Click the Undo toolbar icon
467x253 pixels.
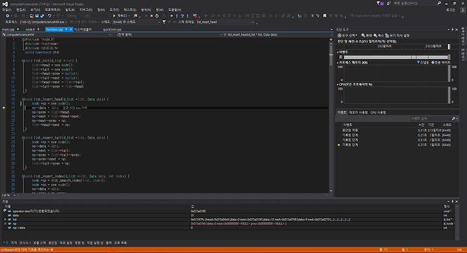pos(50,16)
